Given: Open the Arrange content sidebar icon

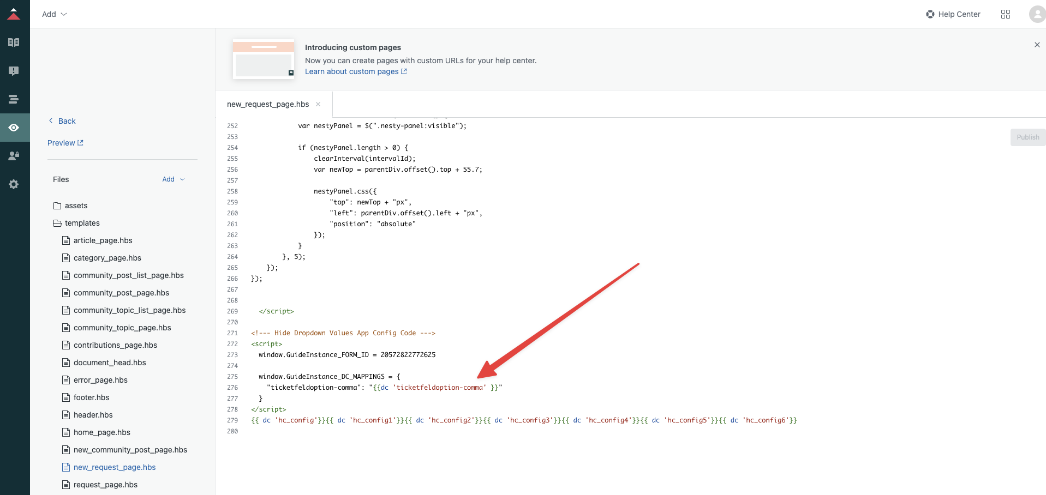Looking at the screenshot, I should click(14, 99).
